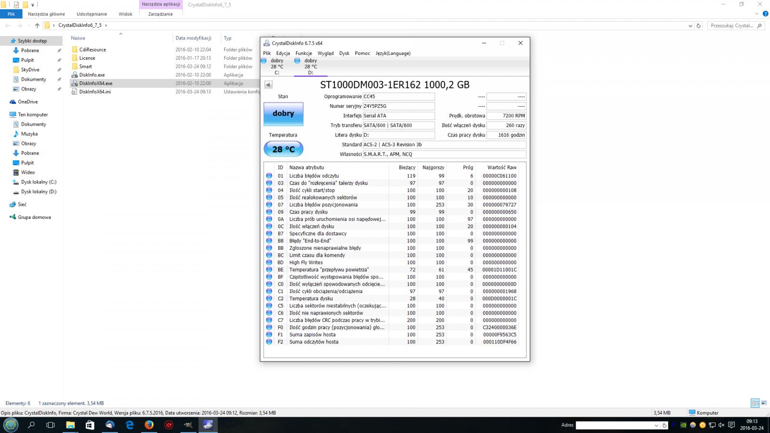Click the Explorer refresh button
This screenshot has height=433, width=770.
pos(699,25)
